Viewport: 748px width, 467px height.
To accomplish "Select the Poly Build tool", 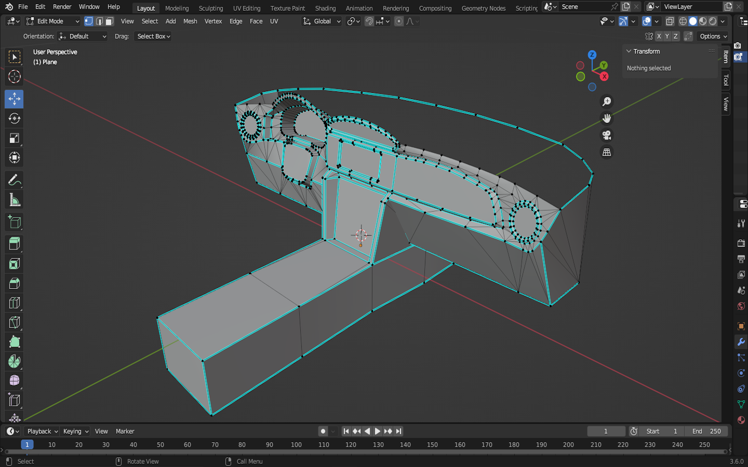I will click(14, 342).
